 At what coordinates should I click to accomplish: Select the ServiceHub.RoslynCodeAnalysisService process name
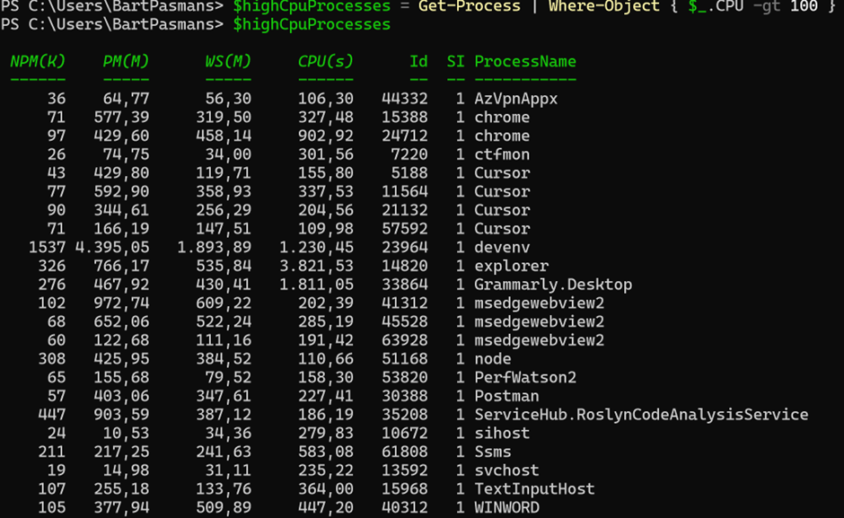click(641, 415)
